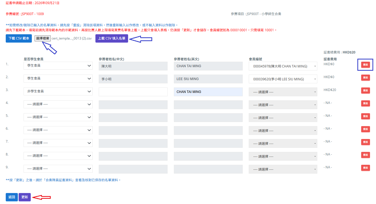Screen dimensions: 376x204
Task: Reset row 6 with red 重設 button
Action: pyautogui.click(x=365, y=129)
